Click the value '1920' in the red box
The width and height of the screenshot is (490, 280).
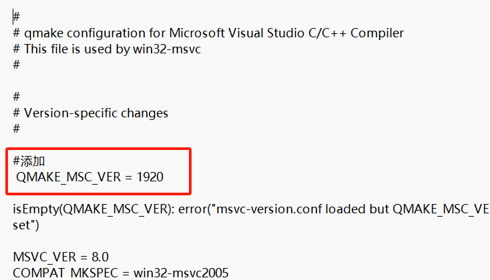(x=150, y=177)
